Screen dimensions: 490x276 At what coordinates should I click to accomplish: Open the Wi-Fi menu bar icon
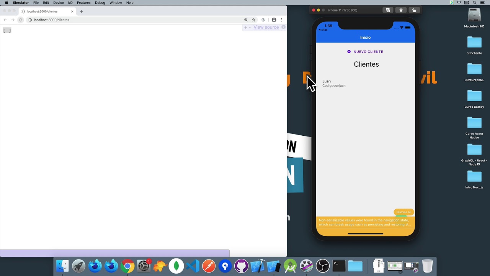click(459, 3)
